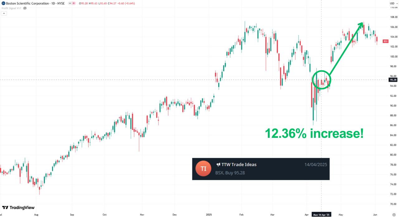Click the Mon 14 Apr '25 date marker
399x224 pixels.
[x=321, y=215]
